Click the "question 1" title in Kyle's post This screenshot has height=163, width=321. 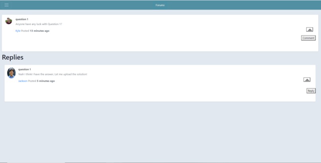coord(22,19)
